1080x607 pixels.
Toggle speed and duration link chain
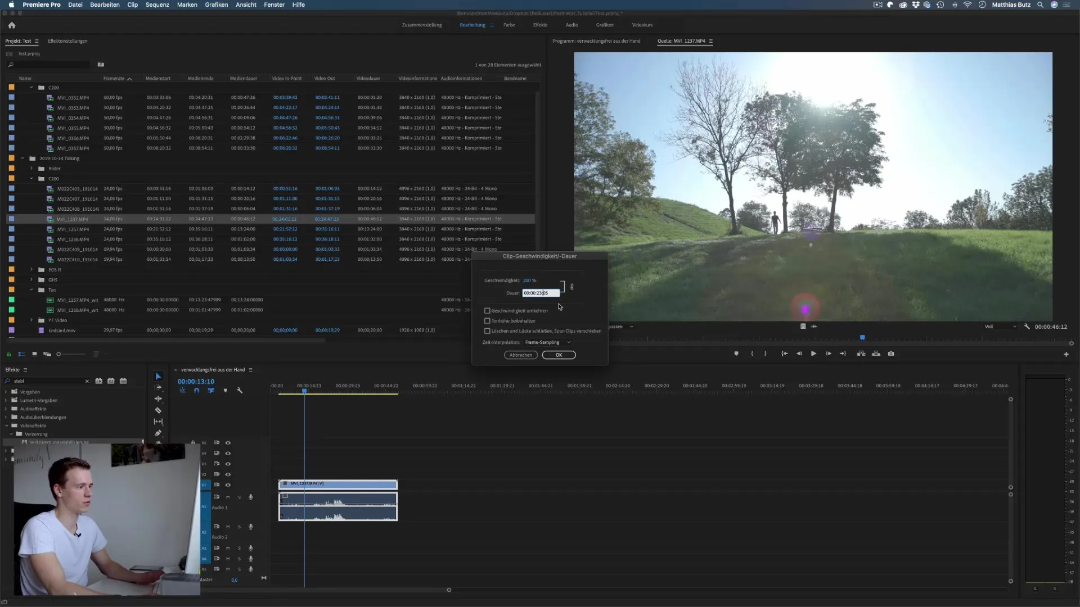click(572, 287)
